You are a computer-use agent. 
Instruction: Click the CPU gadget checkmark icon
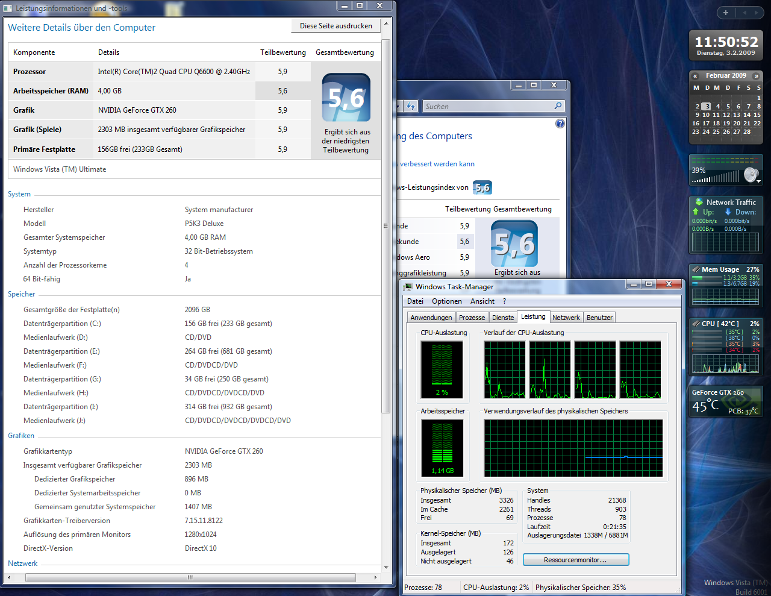tap(696, 324)
